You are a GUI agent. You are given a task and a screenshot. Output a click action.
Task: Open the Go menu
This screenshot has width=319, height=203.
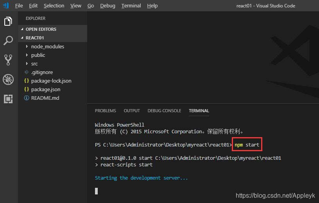point(91,6)
